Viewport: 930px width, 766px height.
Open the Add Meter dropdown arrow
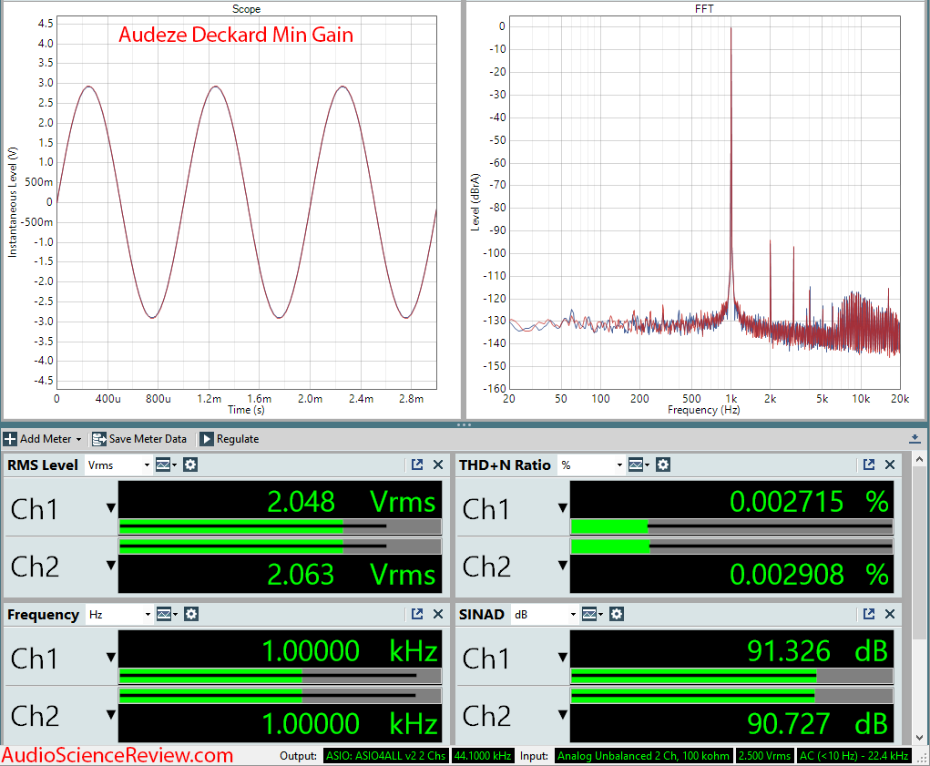78,440
